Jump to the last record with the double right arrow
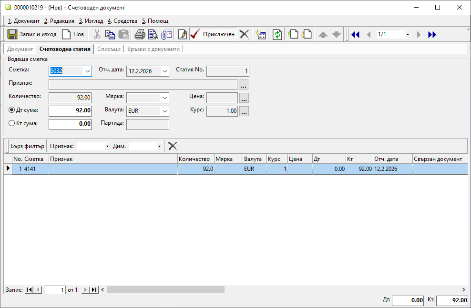Viewport: 471px width, 308px height. [432, 34]
